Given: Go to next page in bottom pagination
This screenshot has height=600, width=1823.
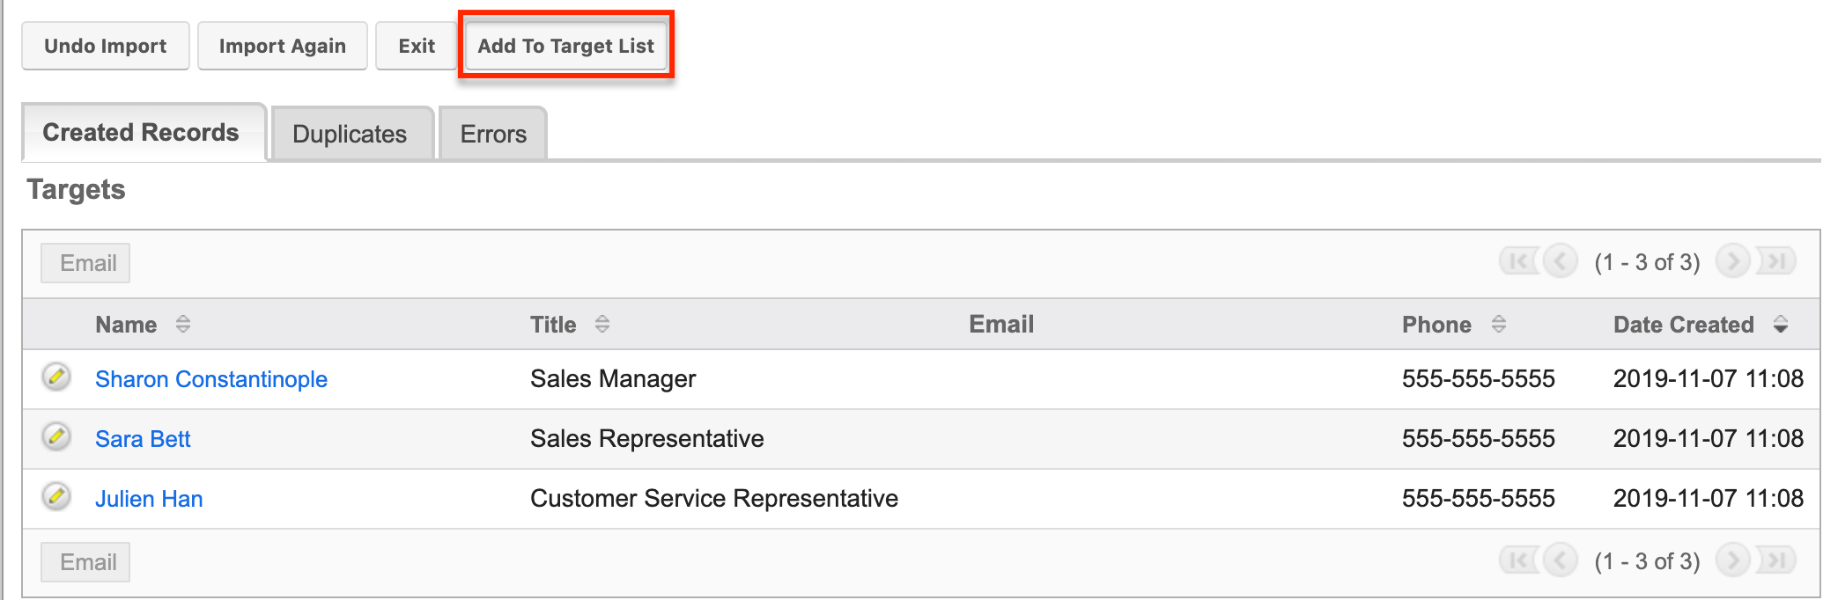Looking at the screenshot, I should coord(1732,560).
